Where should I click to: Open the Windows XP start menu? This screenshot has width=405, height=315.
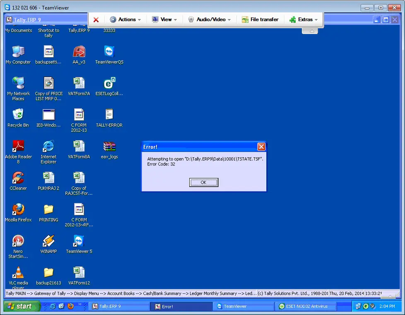[x=22, y=306]
